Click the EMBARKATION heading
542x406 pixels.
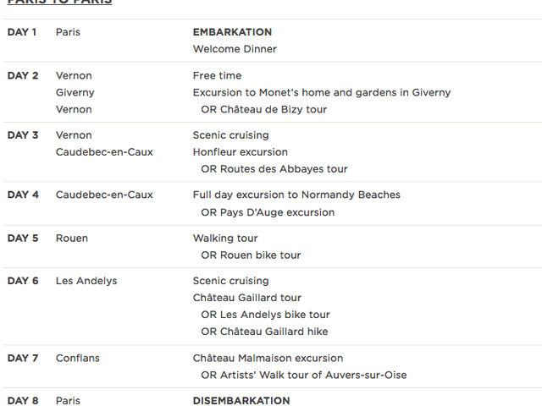coord(232,32)
